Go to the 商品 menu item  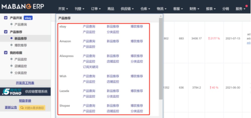pos(111,9)
